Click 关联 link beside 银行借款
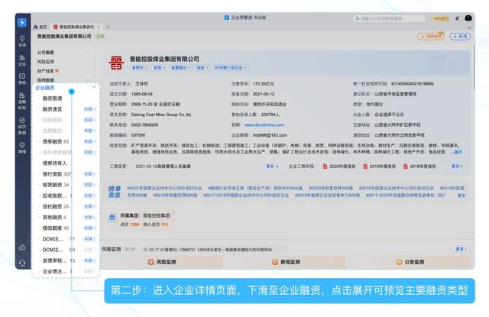This screenshot has width=489, height=317. [x=89, y=174]
